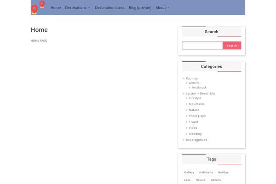
Task: Open the Lifestyle category
Action: pos(195,98)
